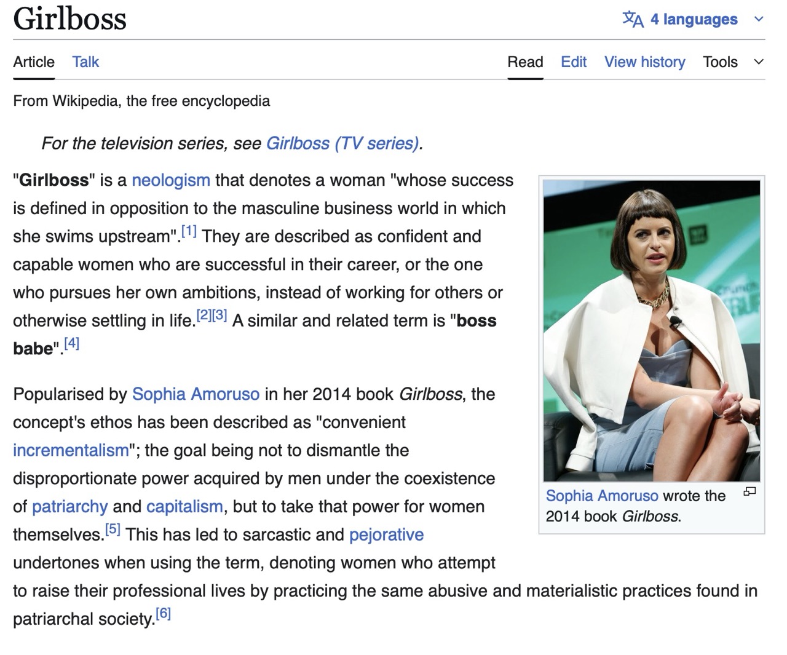
Task: Follow the patriarchy link
Action: pos(69,507)
